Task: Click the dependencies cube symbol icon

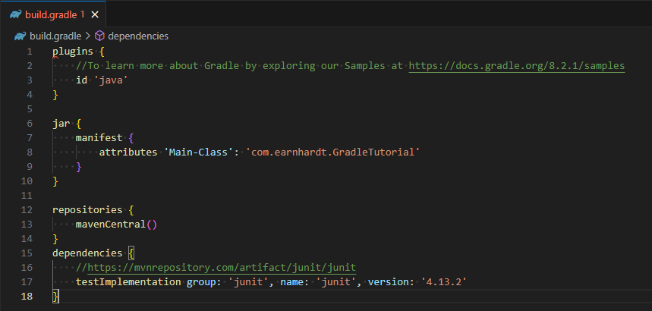Action: 99,36
